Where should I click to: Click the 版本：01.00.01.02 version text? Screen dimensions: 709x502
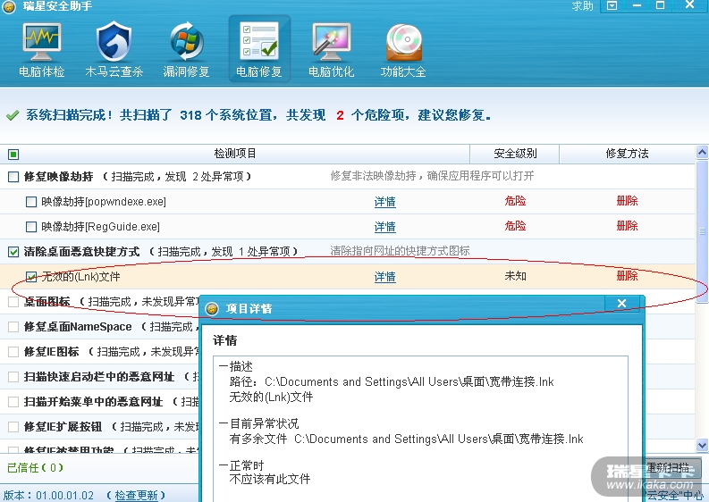coord(49,495)
